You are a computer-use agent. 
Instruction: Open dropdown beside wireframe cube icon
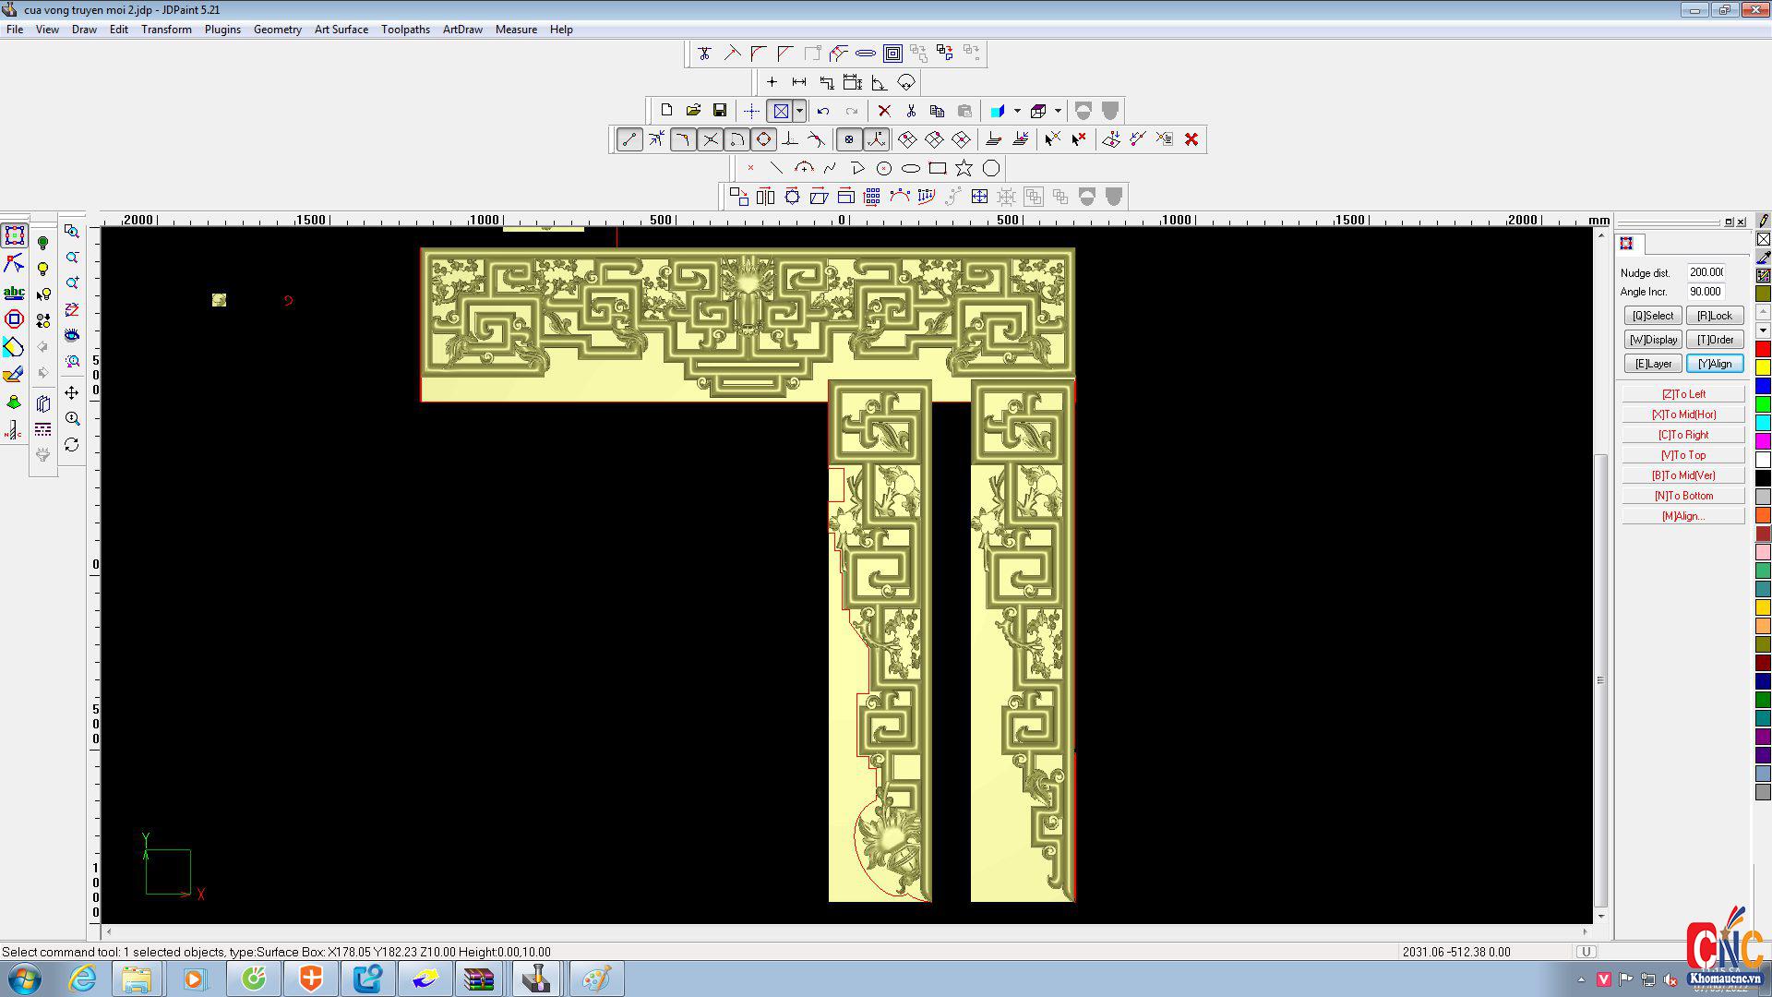click(1058, 112)
